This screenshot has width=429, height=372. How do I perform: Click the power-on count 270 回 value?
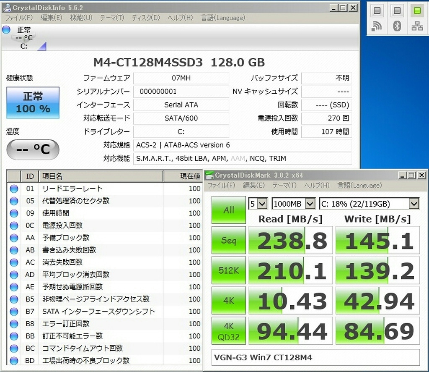click(x=326, y=118)
